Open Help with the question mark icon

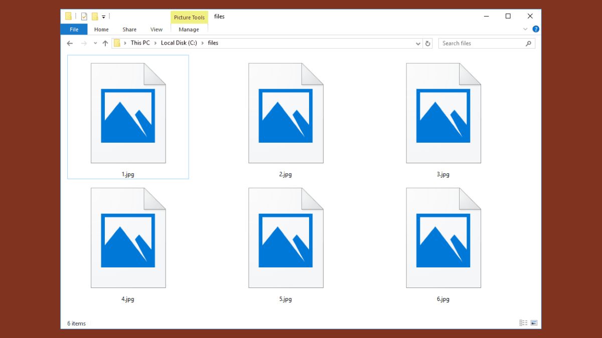click(x=536, y=29)
